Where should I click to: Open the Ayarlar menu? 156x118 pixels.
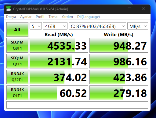click(26, 17)
